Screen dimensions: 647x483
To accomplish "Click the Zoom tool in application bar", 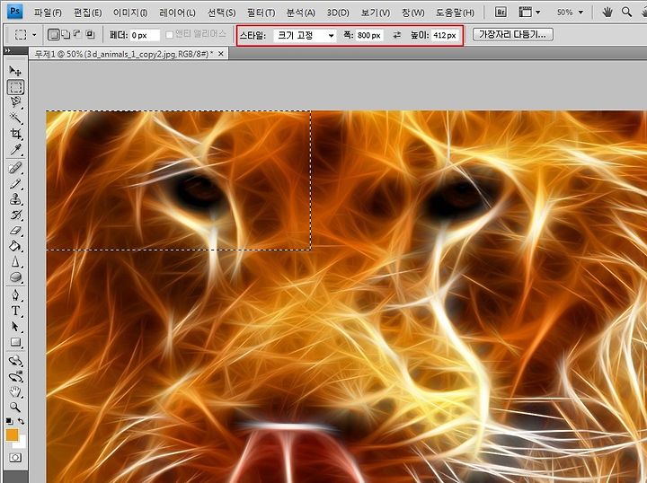I will tap(627, 13).
